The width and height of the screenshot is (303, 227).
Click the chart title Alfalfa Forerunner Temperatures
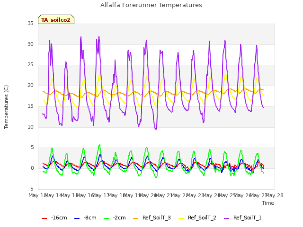pos(151,5)
